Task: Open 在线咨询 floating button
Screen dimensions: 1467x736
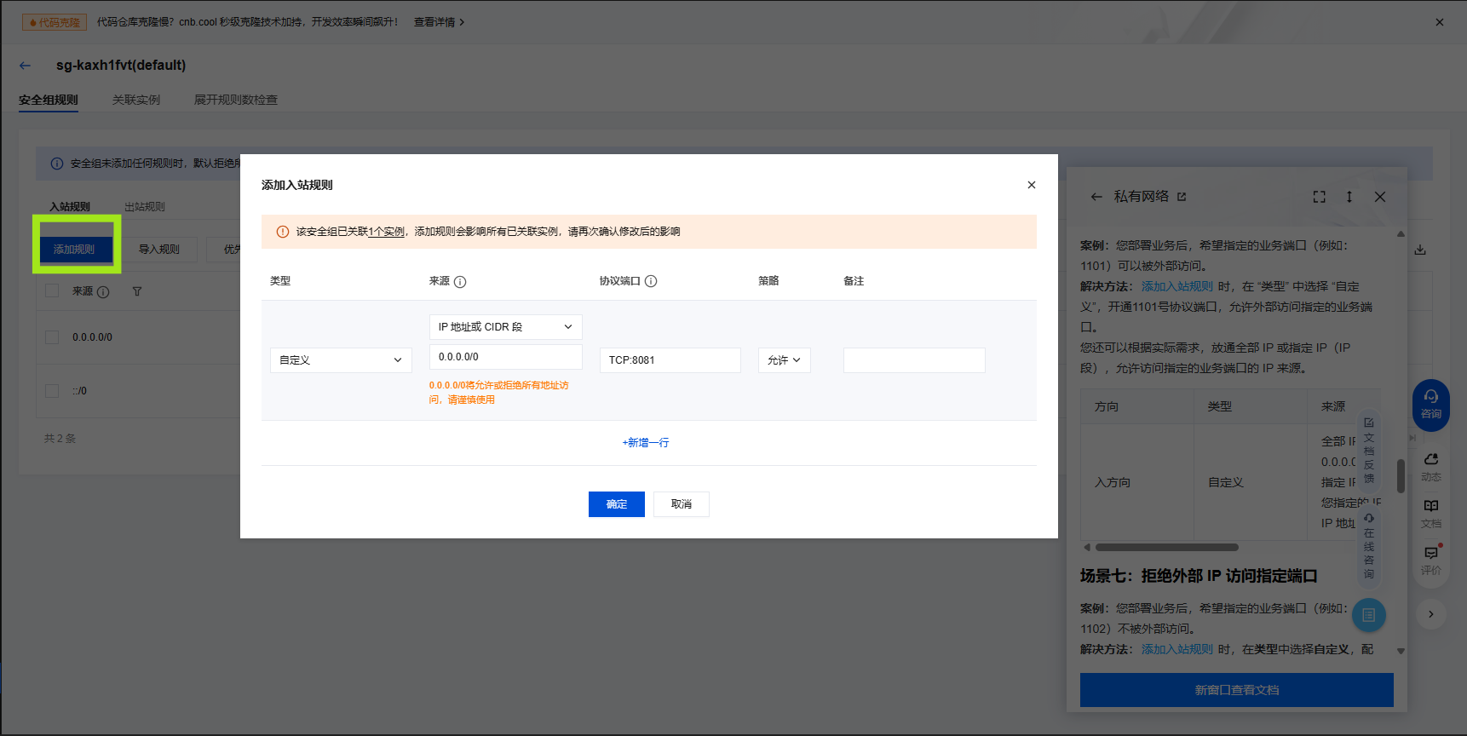Action: [x=1369, y=546]
